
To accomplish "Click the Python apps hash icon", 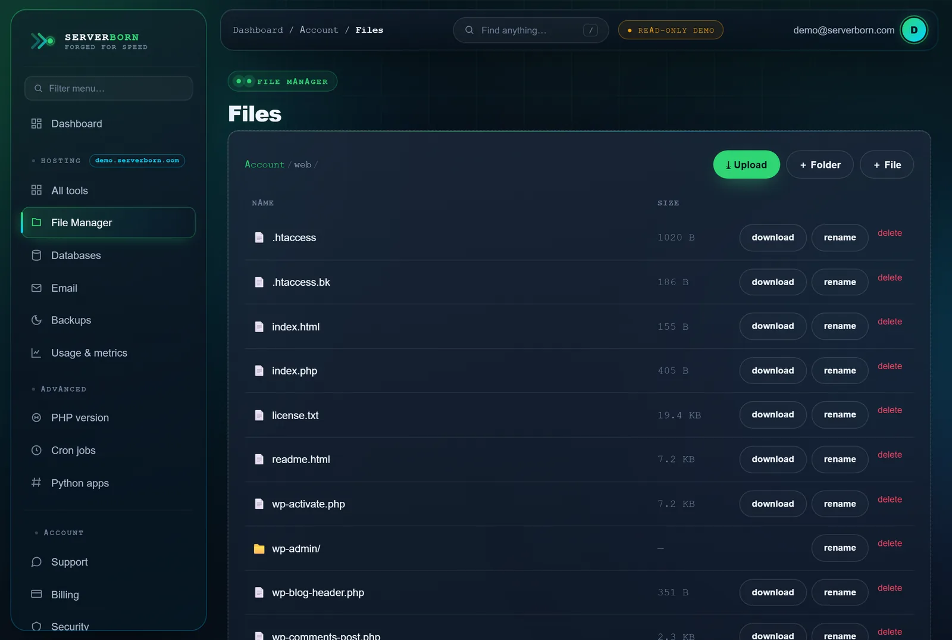I will [x=36, y=482].
